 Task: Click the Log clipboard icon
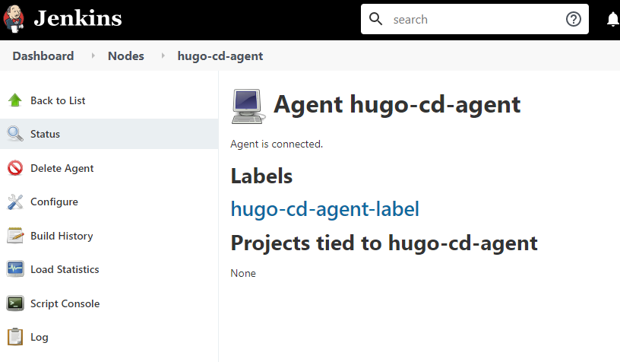15,337
